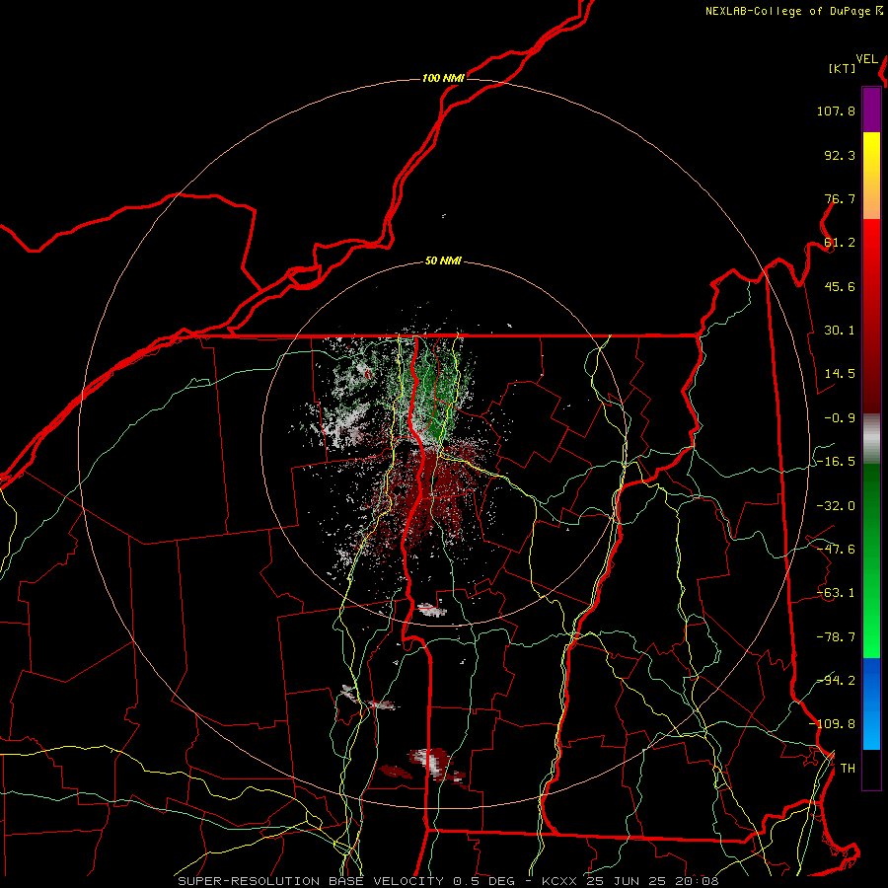888x888 pixels.
Task: Select the -109.8 scale value
Action: pyautogui.click(x=832, y=724)
